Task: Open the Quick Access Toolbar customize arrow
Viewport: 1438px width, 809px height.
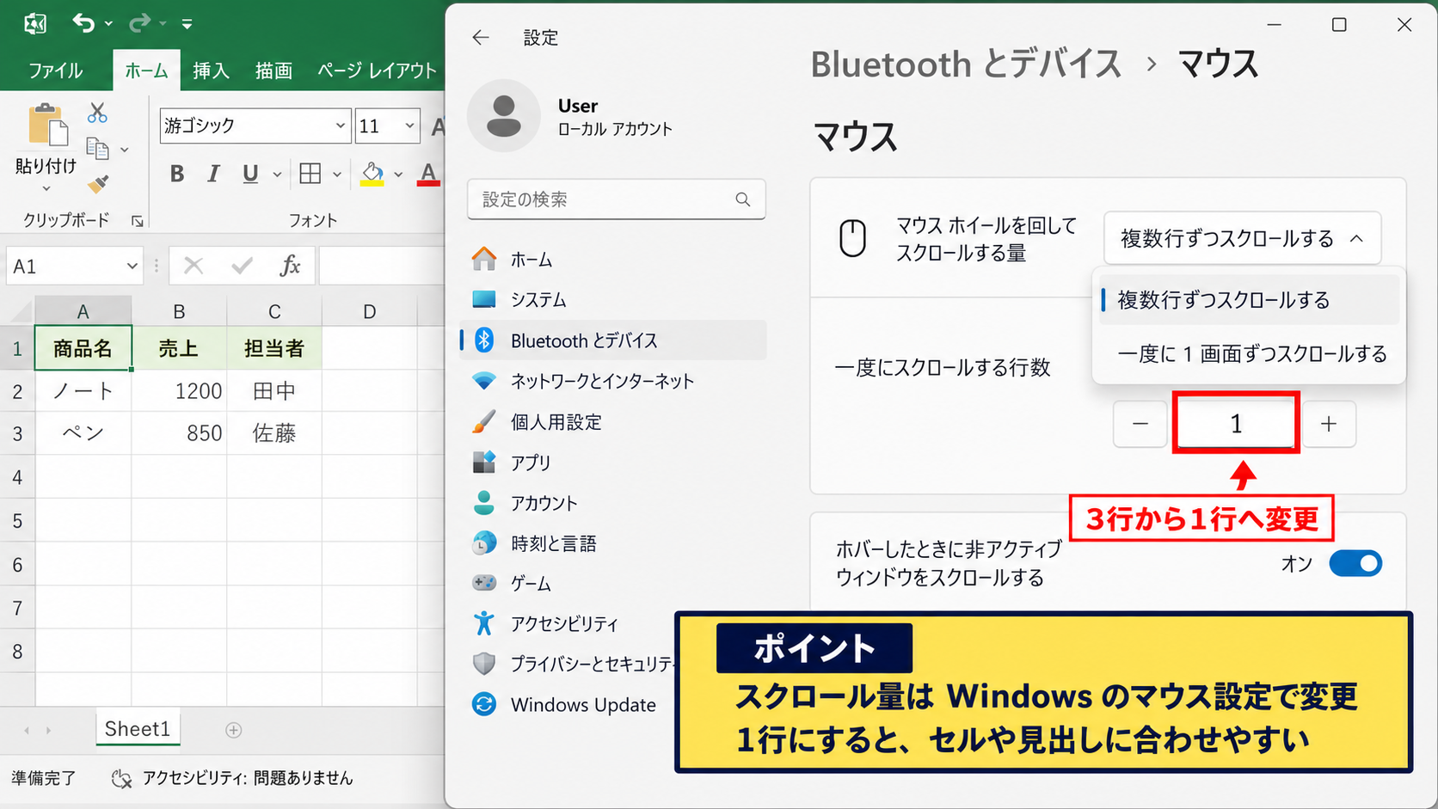Action: tap(187, 24)
